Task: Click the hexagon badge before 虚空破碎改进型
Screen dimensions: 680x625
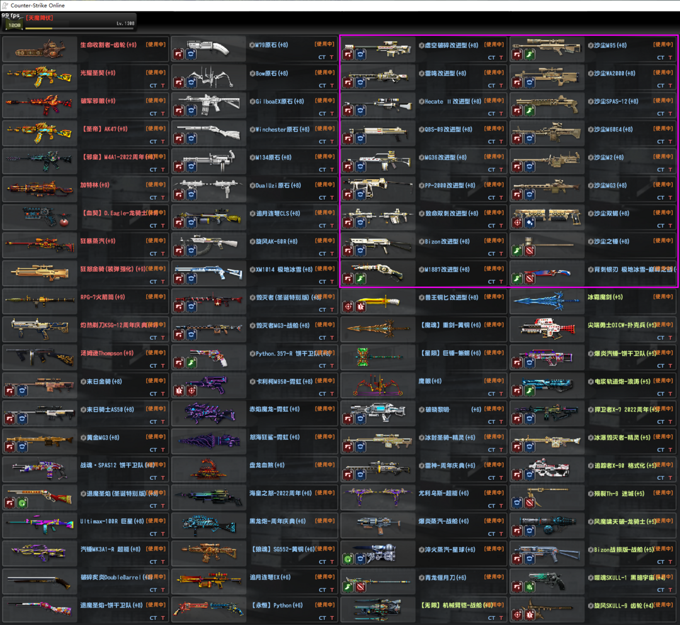Action: (x=421, y=45)
